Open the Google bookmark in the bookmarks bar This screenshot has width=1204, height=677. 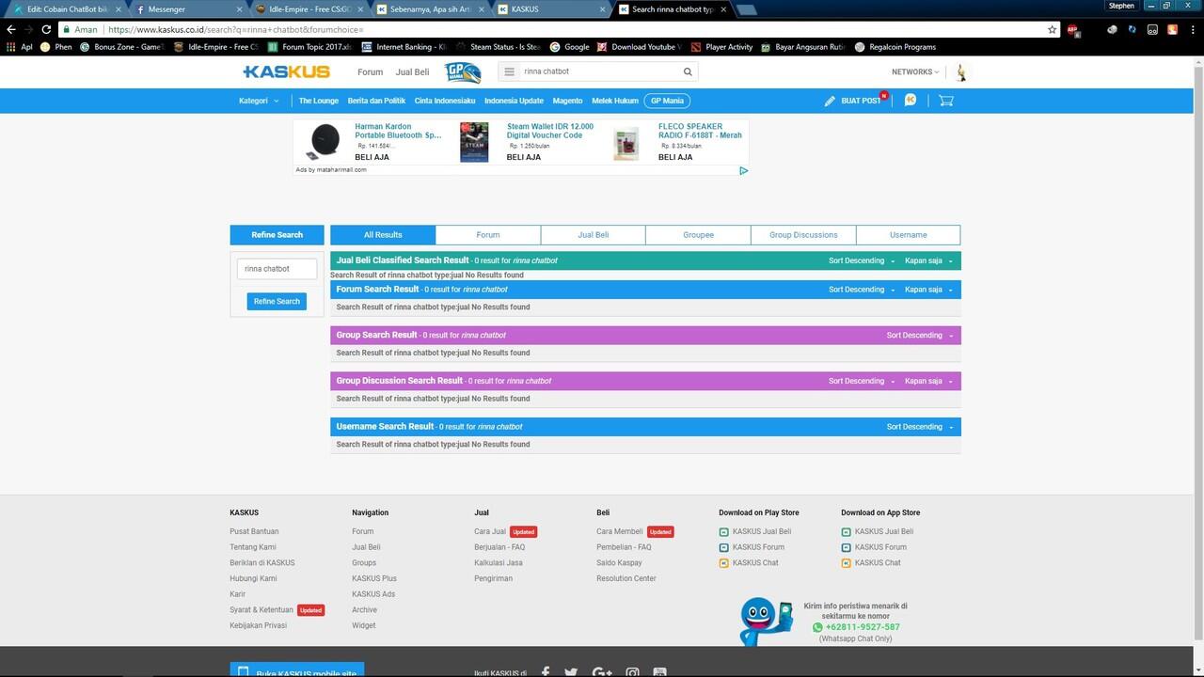point(570,47)
